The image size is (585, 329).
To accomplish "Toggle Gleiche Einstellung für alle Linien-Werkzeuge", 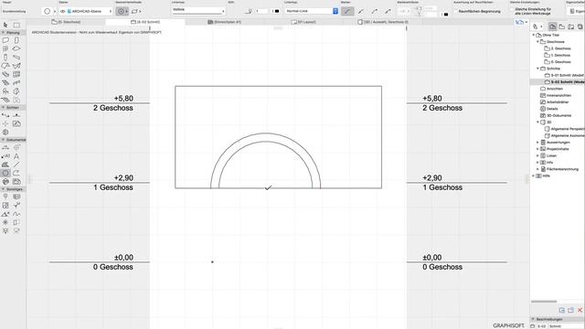I will 512,9.
